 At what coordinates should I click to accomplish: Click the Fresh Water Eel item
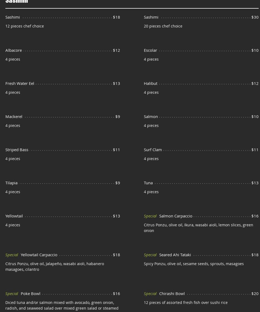20,83
